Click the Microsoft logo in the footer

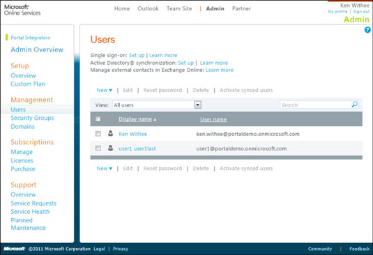click(x=14, y=249)
